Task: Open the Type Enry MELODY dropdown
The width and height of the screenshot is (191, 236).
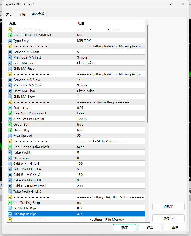Action: pos(111,41)
